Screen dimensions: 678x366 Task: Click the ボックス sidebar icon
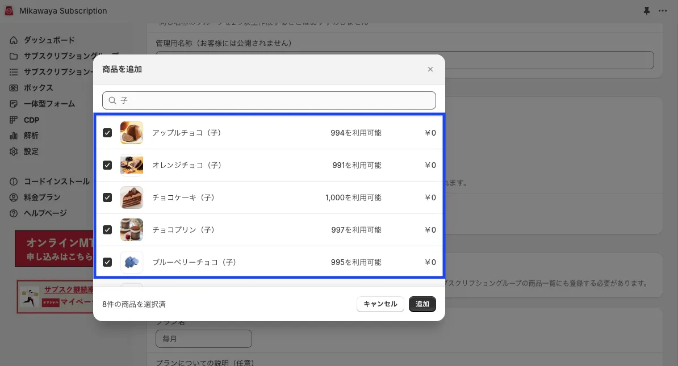(14, 88)
